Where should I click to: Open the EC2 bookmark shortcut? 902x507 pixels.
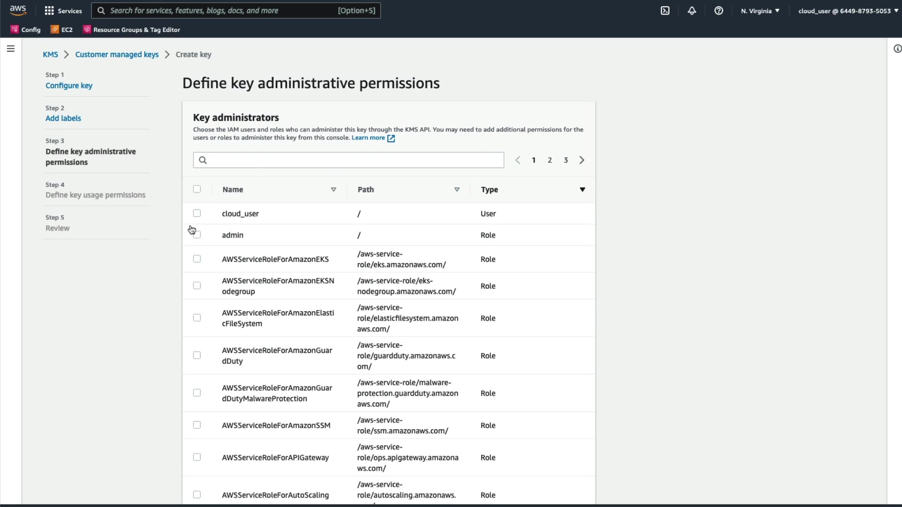coord(62,30)
